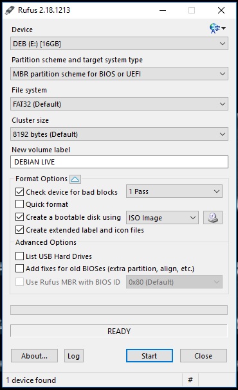Screen dimensions: 238x390
Task: Open the Cluster size dropdown
Action: coord(119,134)
